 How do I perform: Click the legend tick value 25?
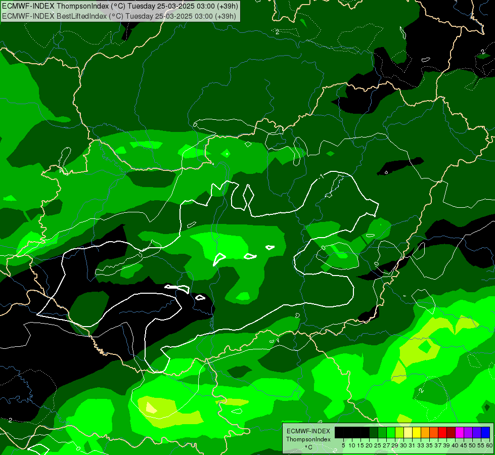pyautogui.click(x=378, y=445)
